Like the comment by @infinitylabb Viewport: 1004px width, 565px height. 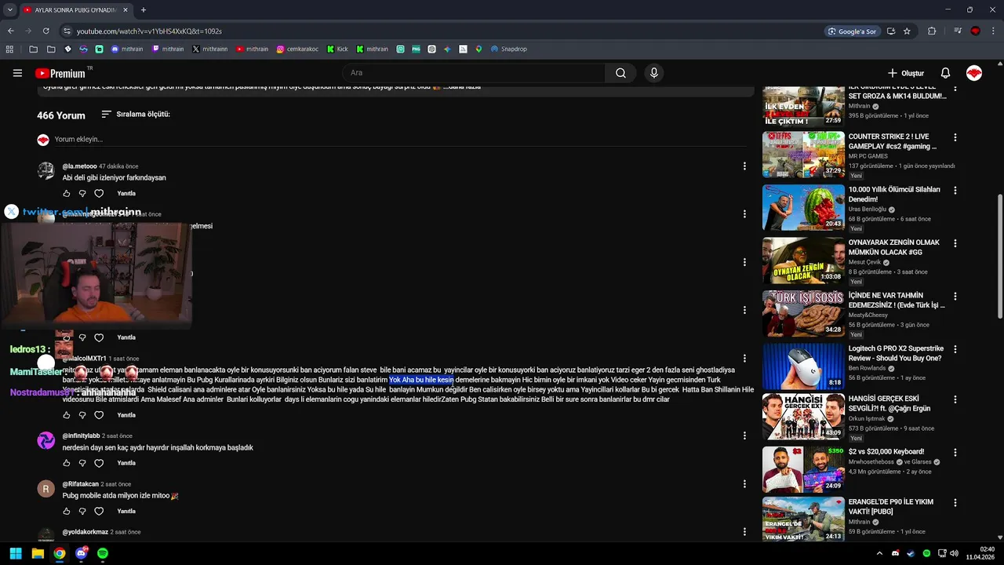(66, 463)
